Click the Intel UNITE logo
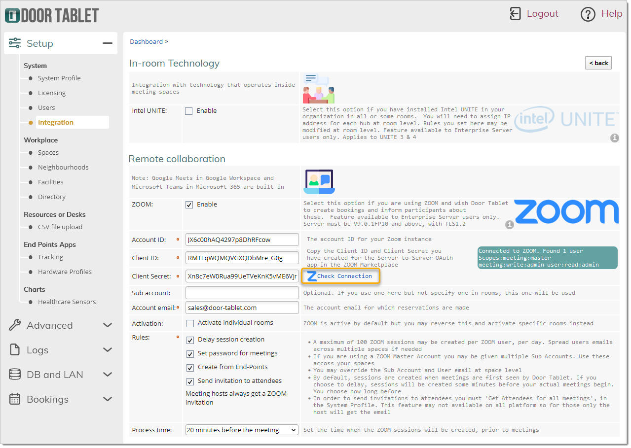The height and width of the screenshot is (448, 631). (566, 119)
